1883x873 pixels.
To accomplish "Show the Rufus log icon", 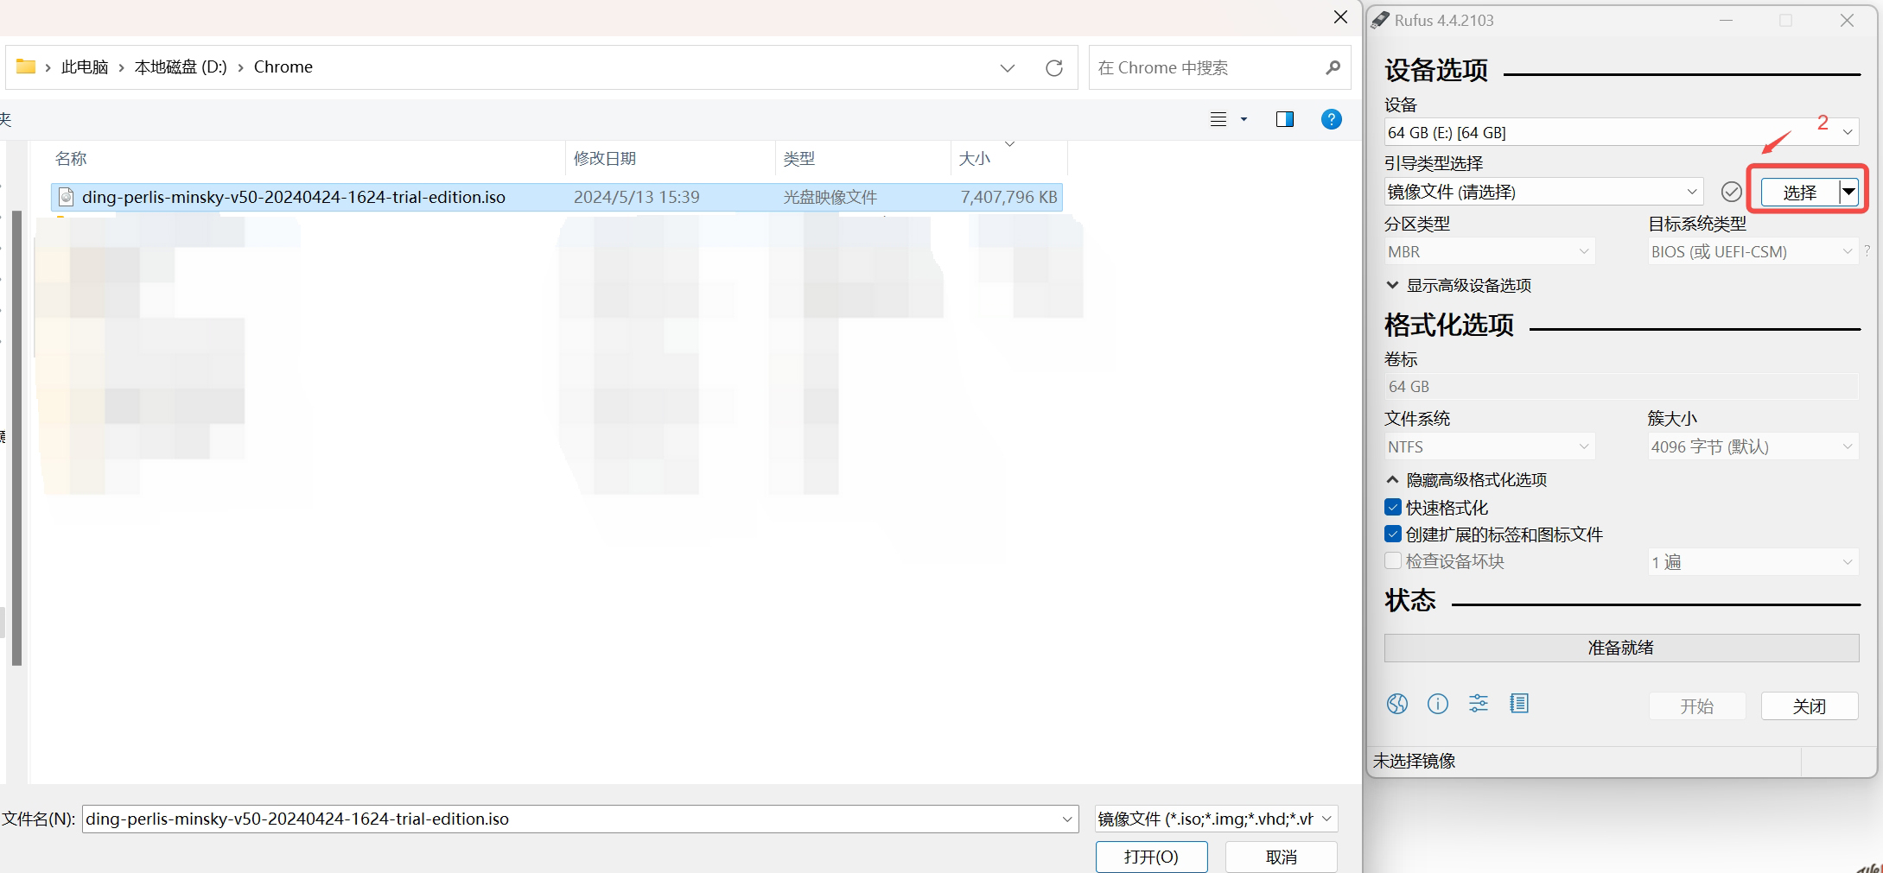I will point(1518,704).
